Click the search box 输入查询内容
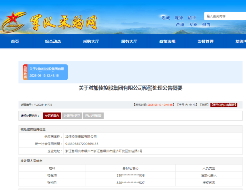 pos(225,16)
